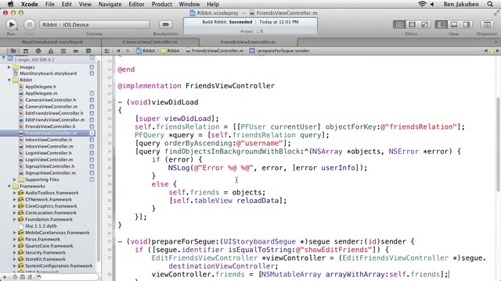Jump to the previous issue in the jump bar
The width and height of the screenshot is (501, 281).
click(x=486, y=51)
